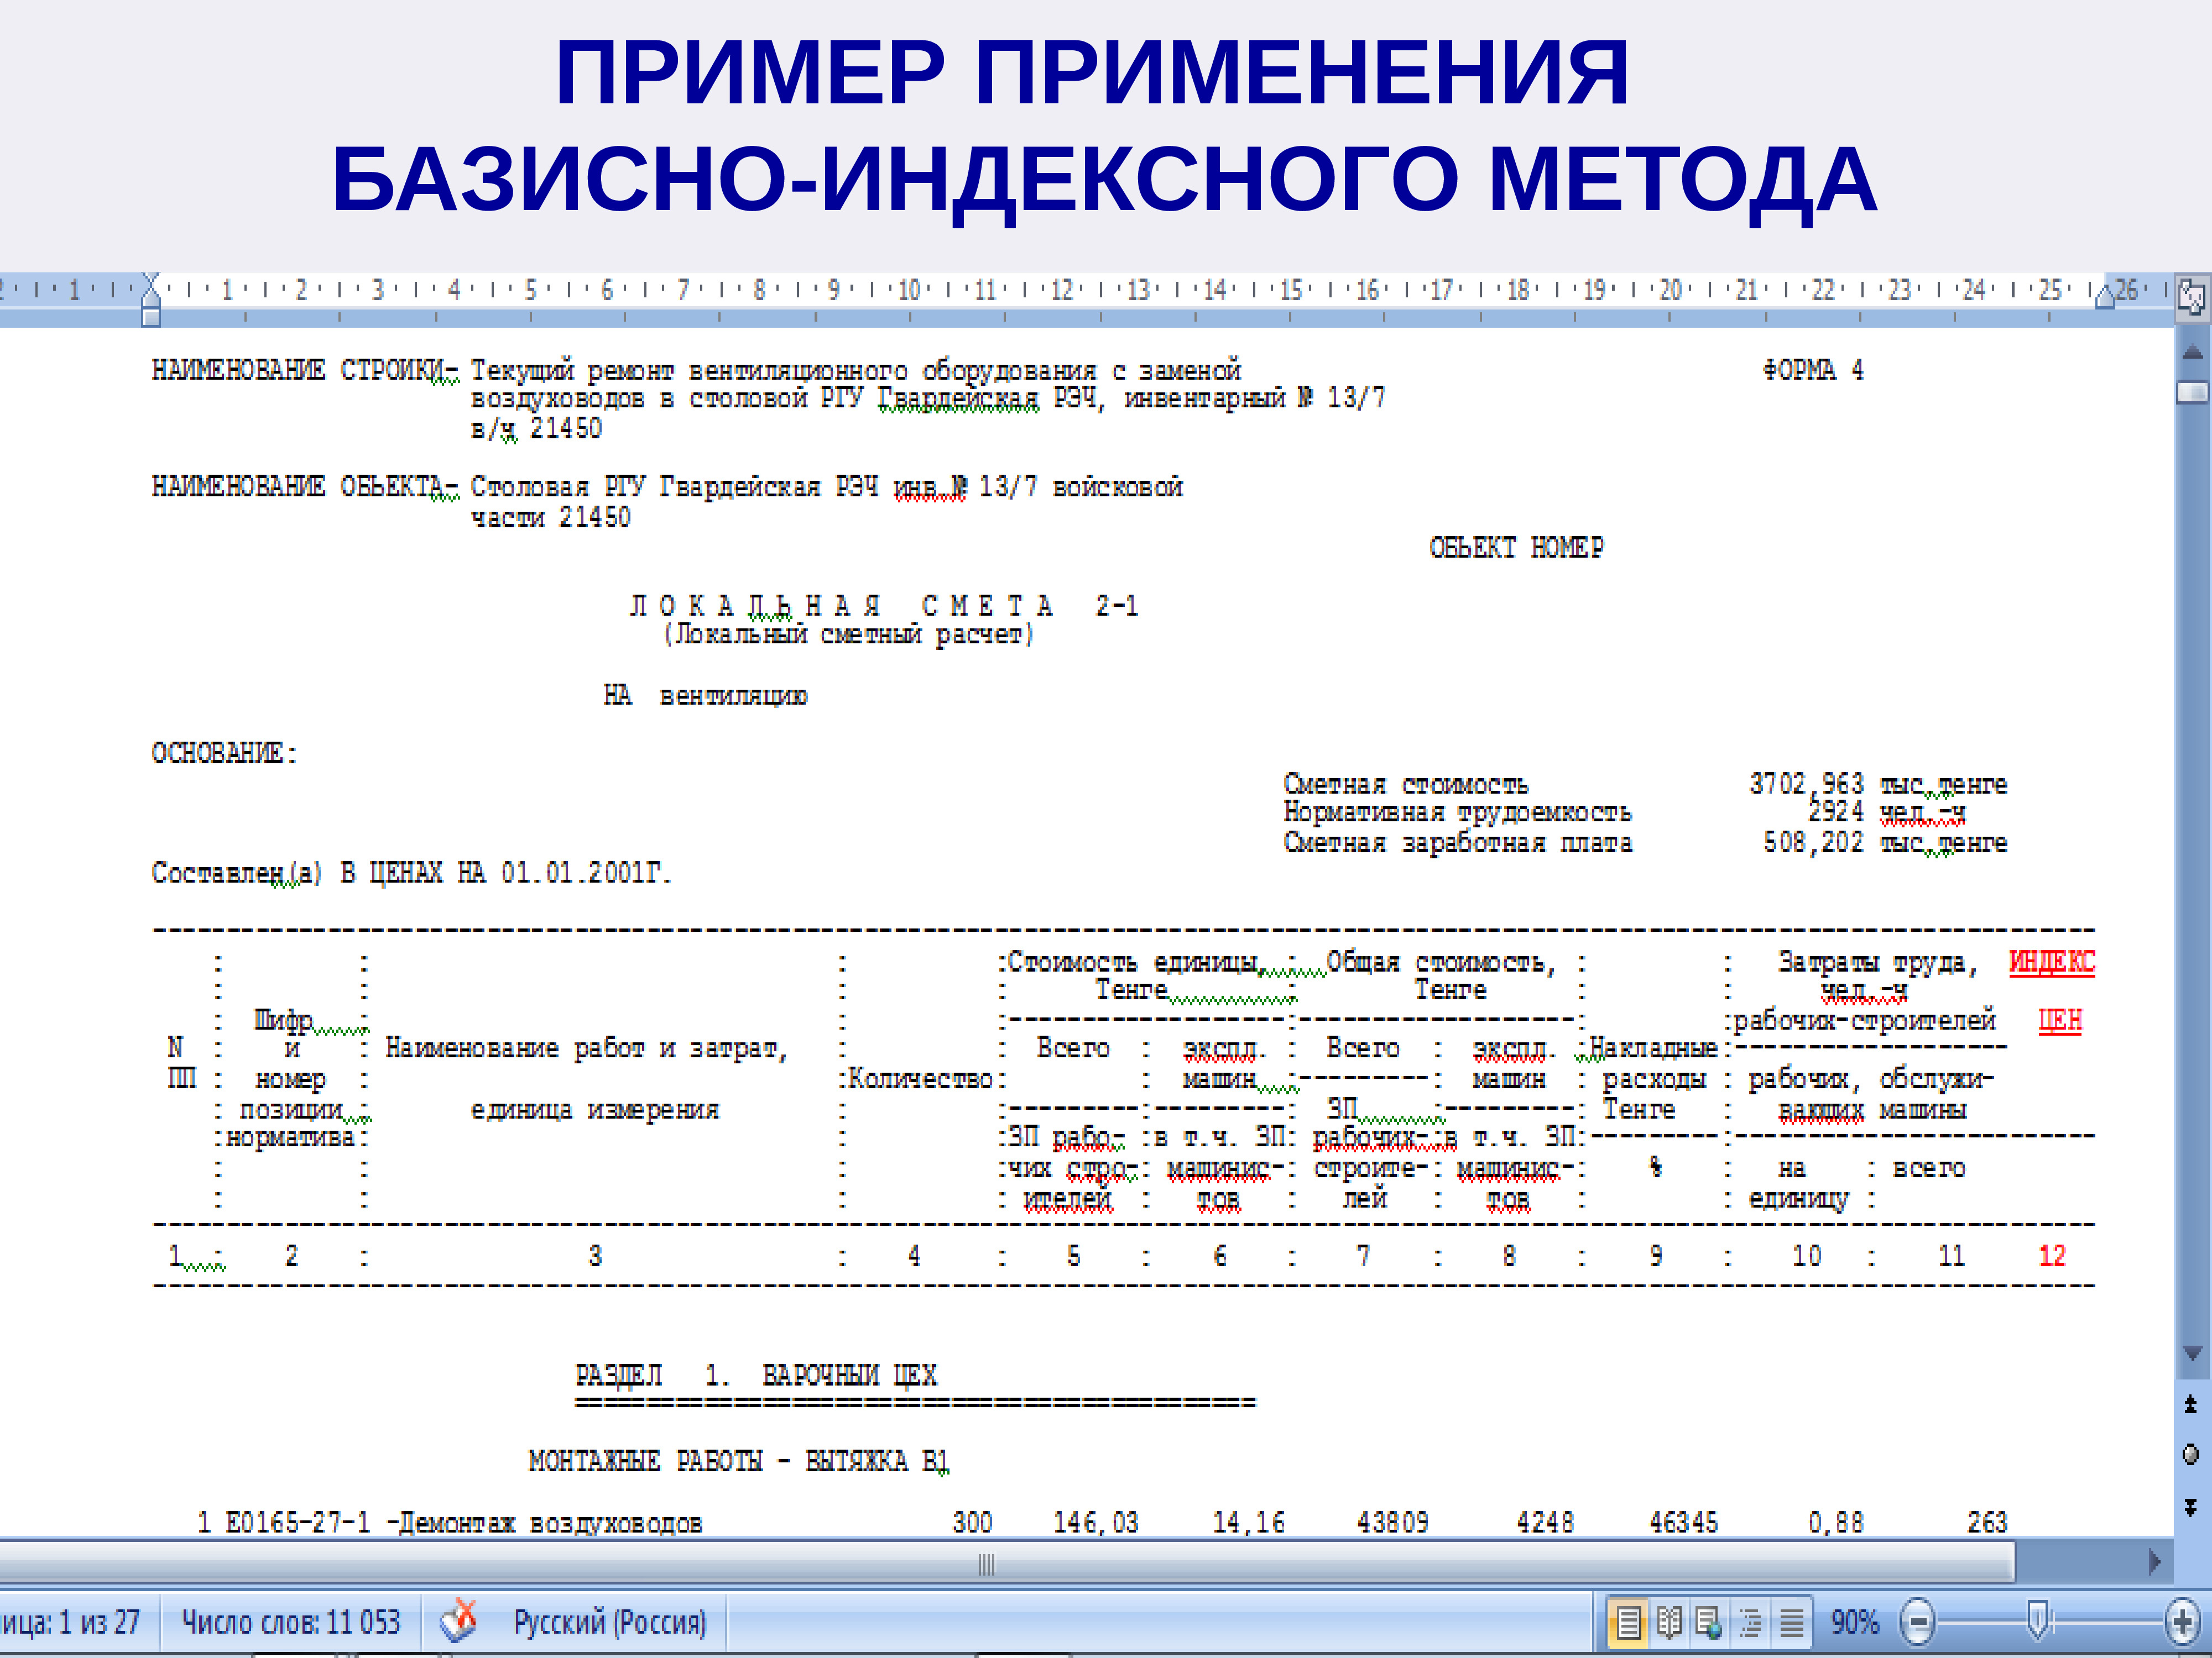2212x1658 pixels.
Task: Click the value '508,202 тыс.тенге'
Action: 1885,843
